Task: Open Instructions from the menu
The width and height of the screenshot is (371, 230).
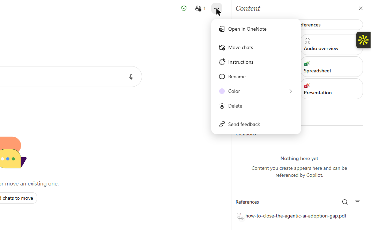Action: click(256, 62)
